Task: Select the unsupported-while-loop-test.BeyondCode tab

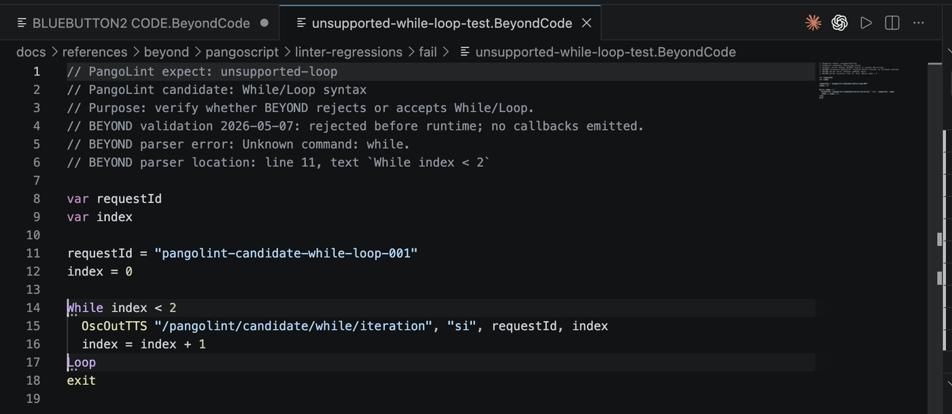Action: 440,23
